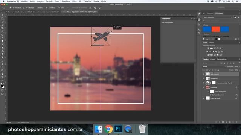Hide the Retângulo 1 layer

coord(203,78)
